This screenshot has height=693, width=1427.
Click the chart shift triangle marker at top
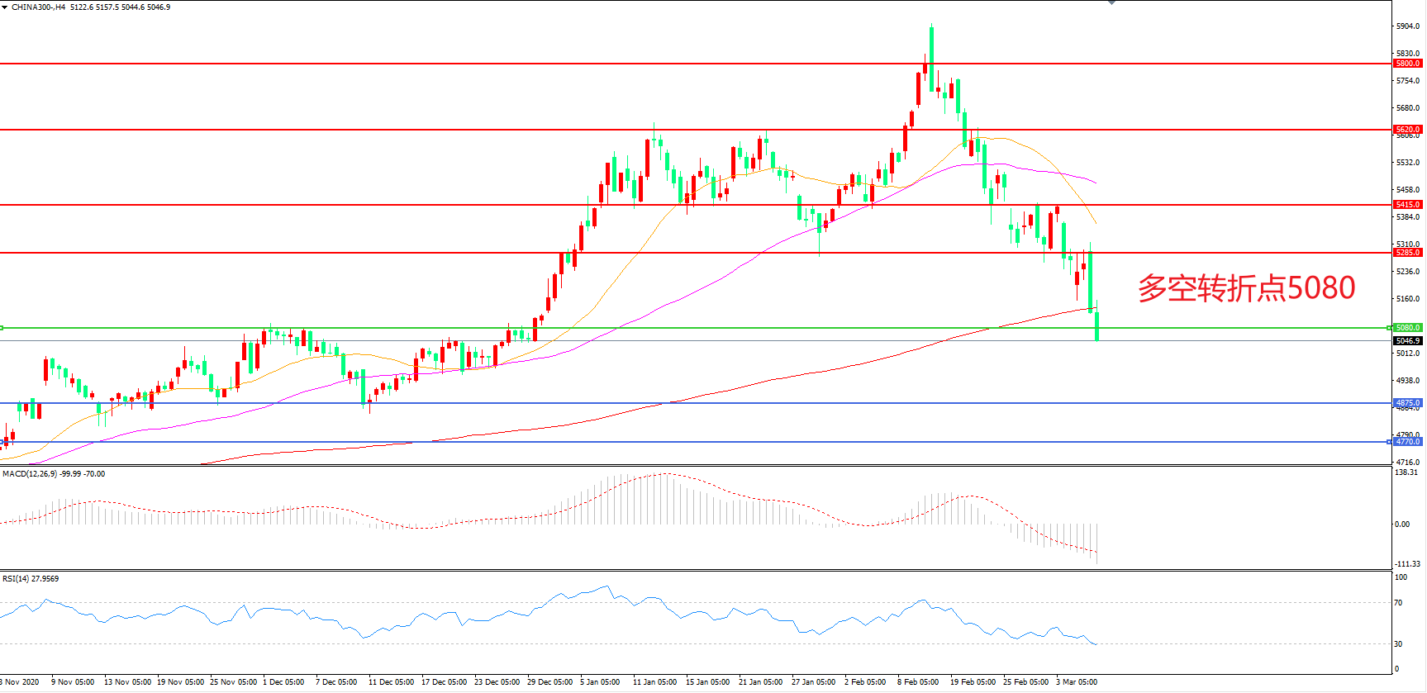tap(1111, 2)
